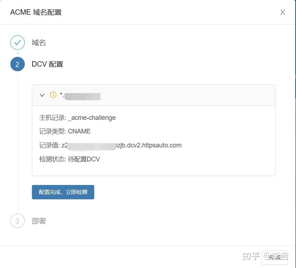This screenshot has width=296, height=268.
Task: Click the ACME 域名配置 dialog title
Action: coord(36,12)
